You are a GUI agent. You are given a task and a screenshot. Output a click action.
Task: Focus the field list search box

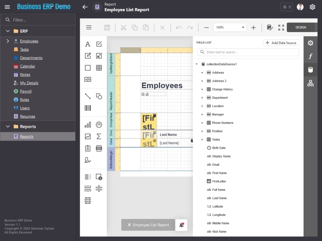248,52
